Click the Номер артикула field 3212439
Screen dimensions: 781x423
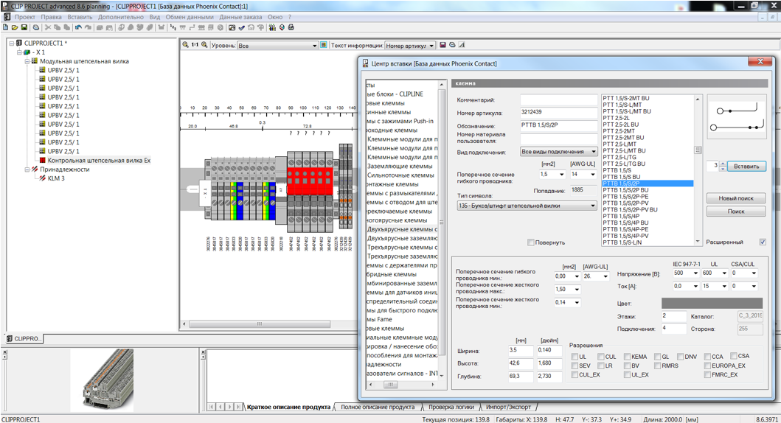(x=558, y=113)
